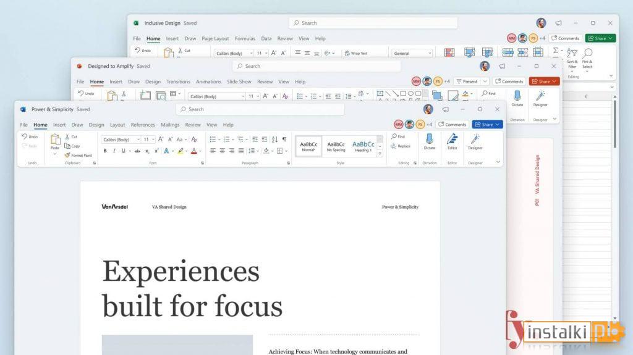The image size is (633, 355).
Task: Decrease indent in Word paragraph group
Action: (x=255, y=139)
